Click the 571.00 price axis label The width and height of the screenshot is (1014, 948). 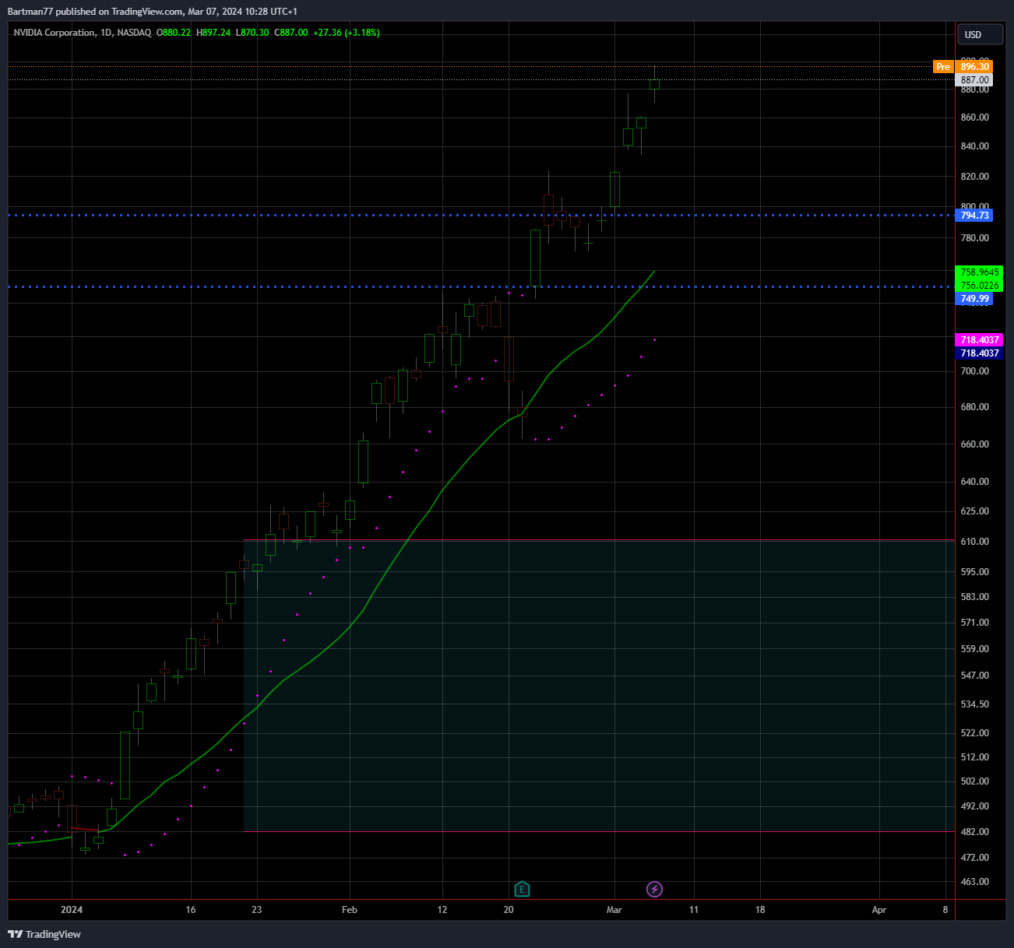point(975,623)
